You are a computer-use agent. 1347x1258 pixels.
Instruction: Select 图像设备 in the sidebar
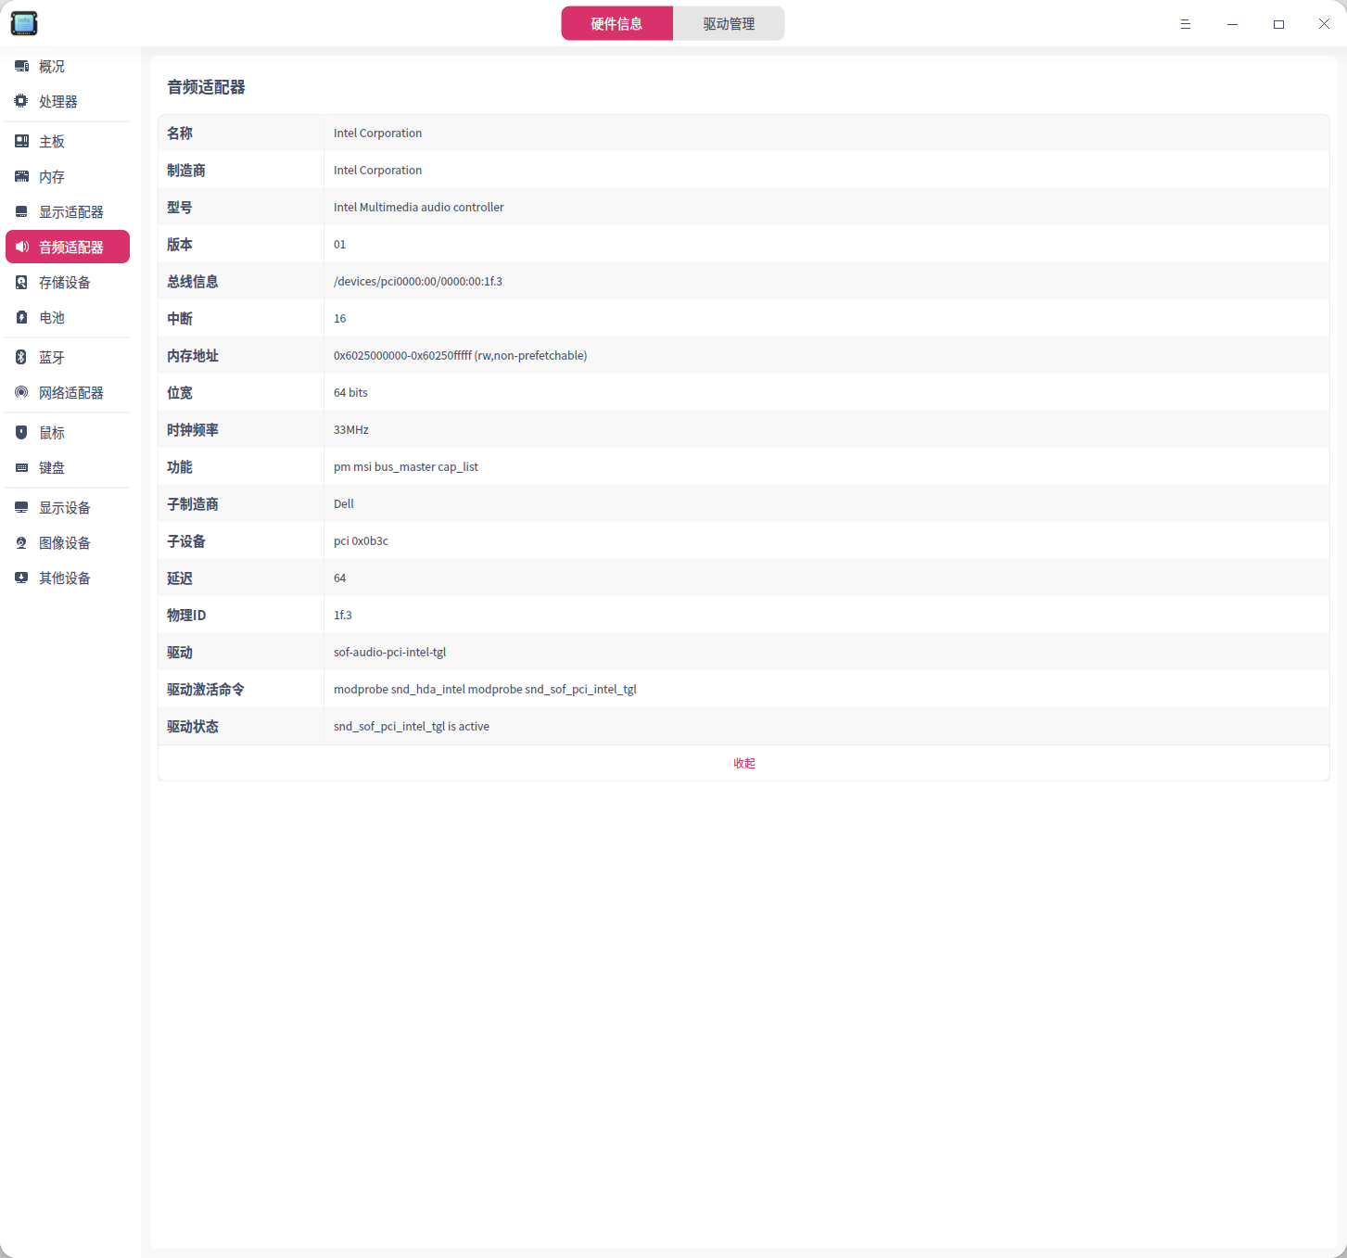tap(68, 542)
